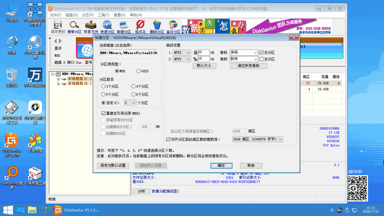Click the 格式化 (Format) toolbar icon

click(141, 25)
